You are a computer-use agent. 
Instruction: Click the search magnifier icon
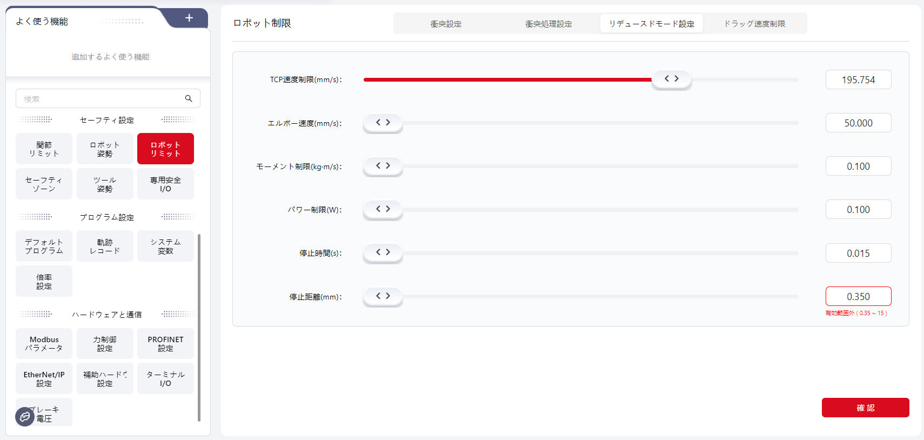(x=189, y=98)
